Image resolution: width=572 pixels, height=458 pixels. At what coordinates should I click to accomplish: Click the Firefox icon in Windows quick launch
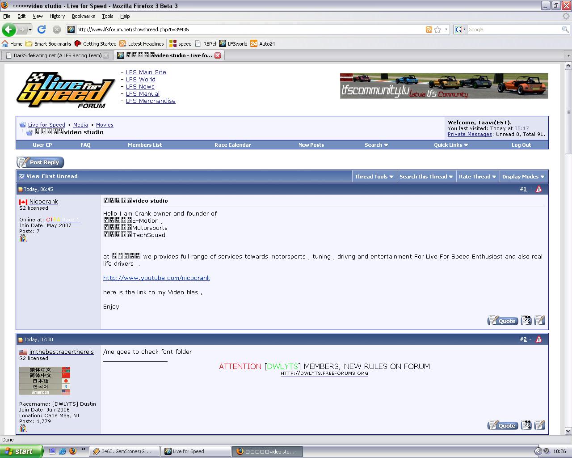click(x=73, y=451)
